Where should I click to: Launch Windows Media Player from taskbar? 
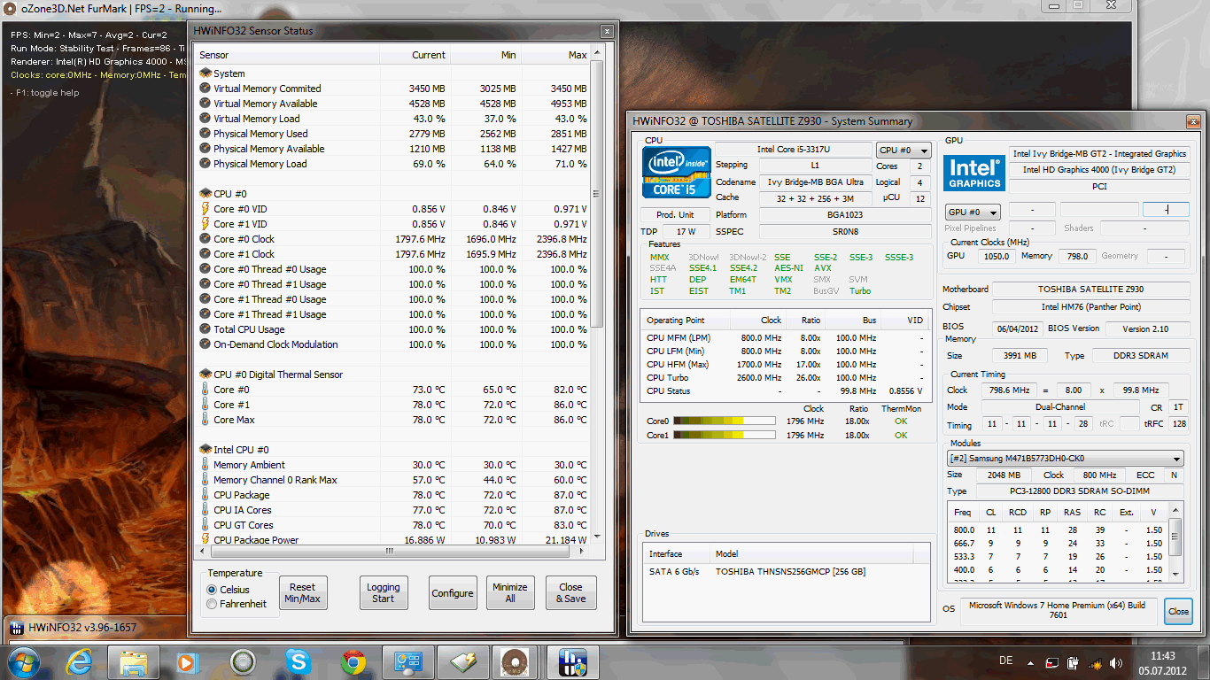188,661
